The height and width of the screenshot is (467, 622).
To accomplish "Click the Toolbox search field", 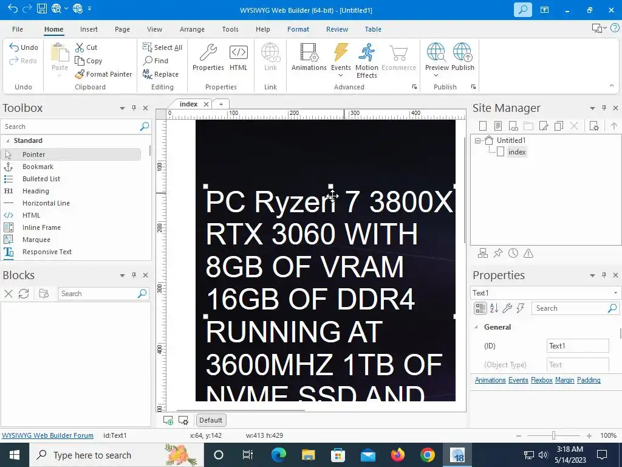I will (x=72, y=126).
